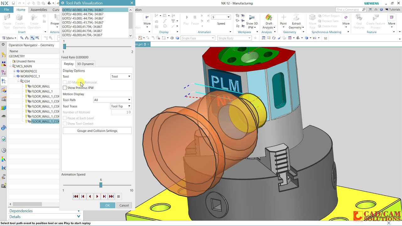The height and width of the screenshot is (226, 402).
Task: Click the Tool Path Visualization gear icon
Action: tap(62, 3)
